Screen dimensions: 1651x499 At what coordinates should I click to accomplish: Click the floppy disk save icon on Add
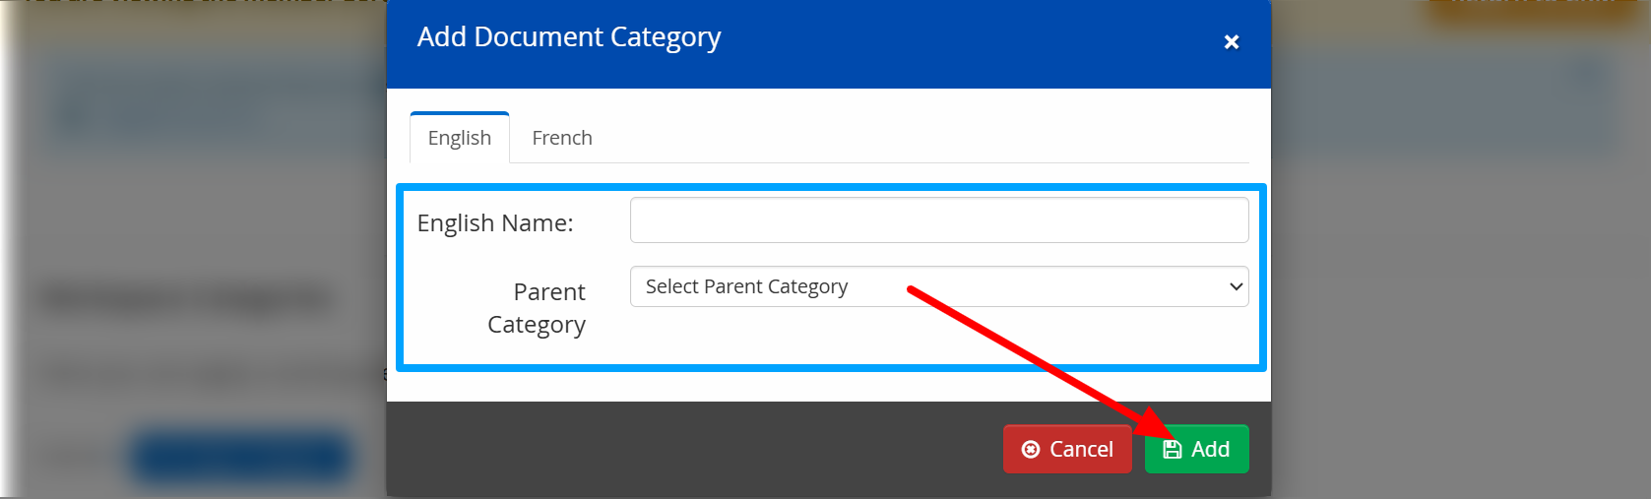1172,450
